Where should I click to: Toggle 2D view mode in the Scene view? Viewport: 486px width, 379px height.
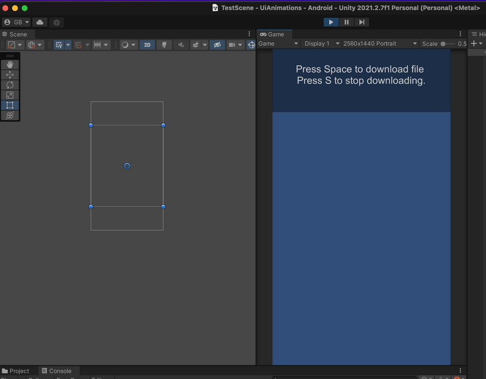(x=147, y=45)
